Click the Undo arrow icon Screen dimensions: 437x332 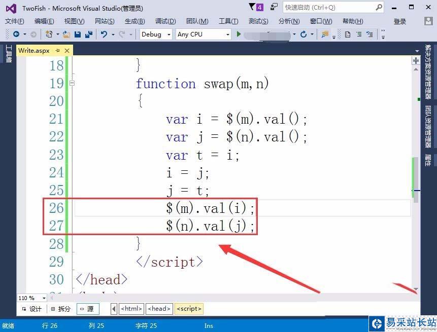pyautogui.click(x=104, y=34)
